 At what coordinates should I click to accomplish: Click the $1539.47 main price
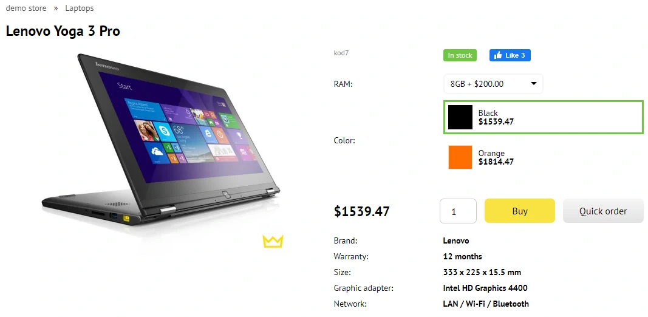tap(361, 211)
